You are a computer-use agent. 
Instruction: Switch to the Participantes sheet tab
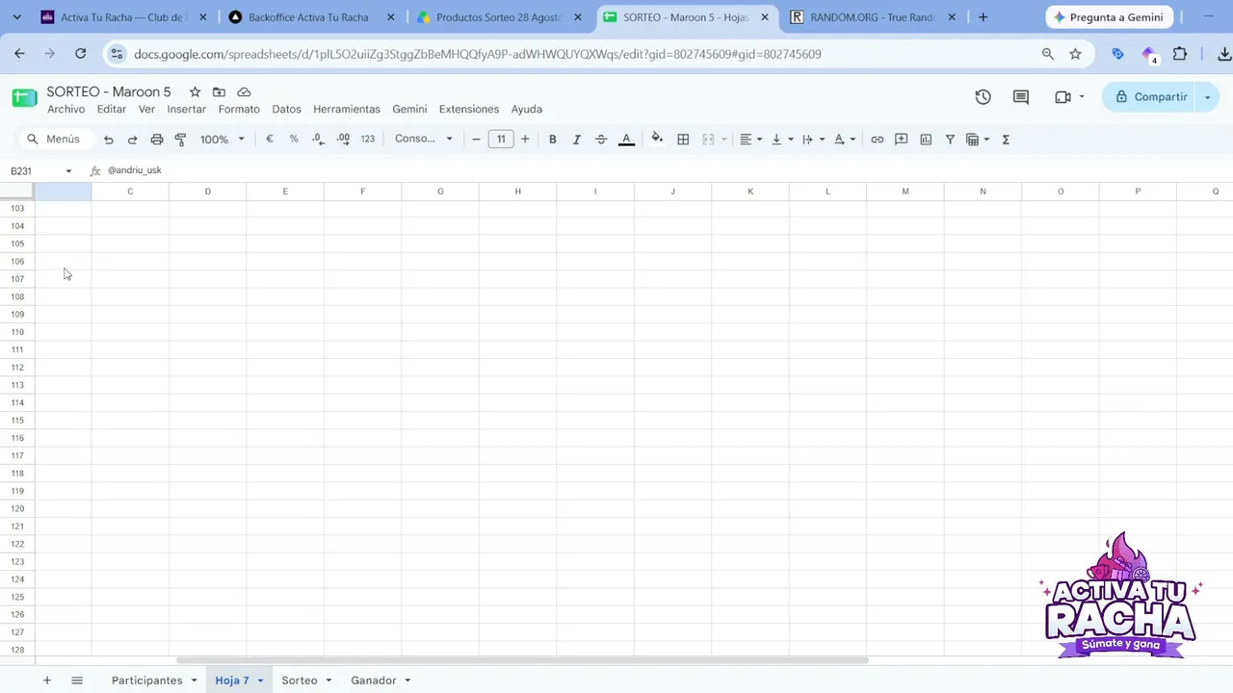coord(146,680)
